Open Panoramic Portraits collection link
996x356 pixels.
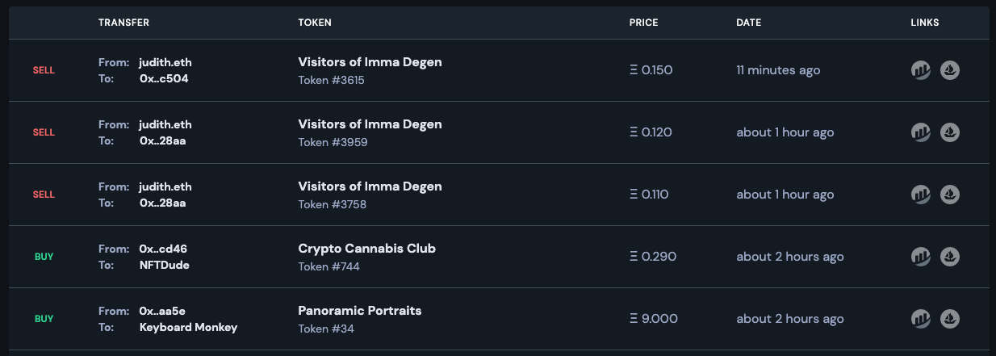click(359, 311)
